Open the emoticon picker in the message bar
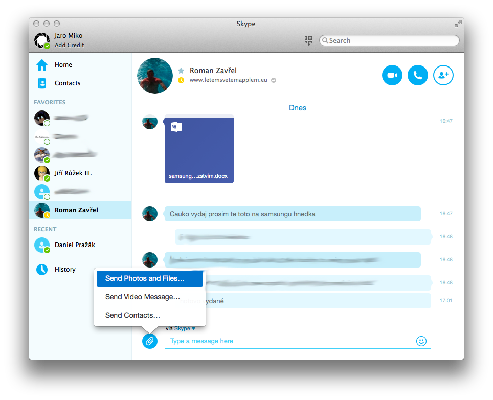 421,341
